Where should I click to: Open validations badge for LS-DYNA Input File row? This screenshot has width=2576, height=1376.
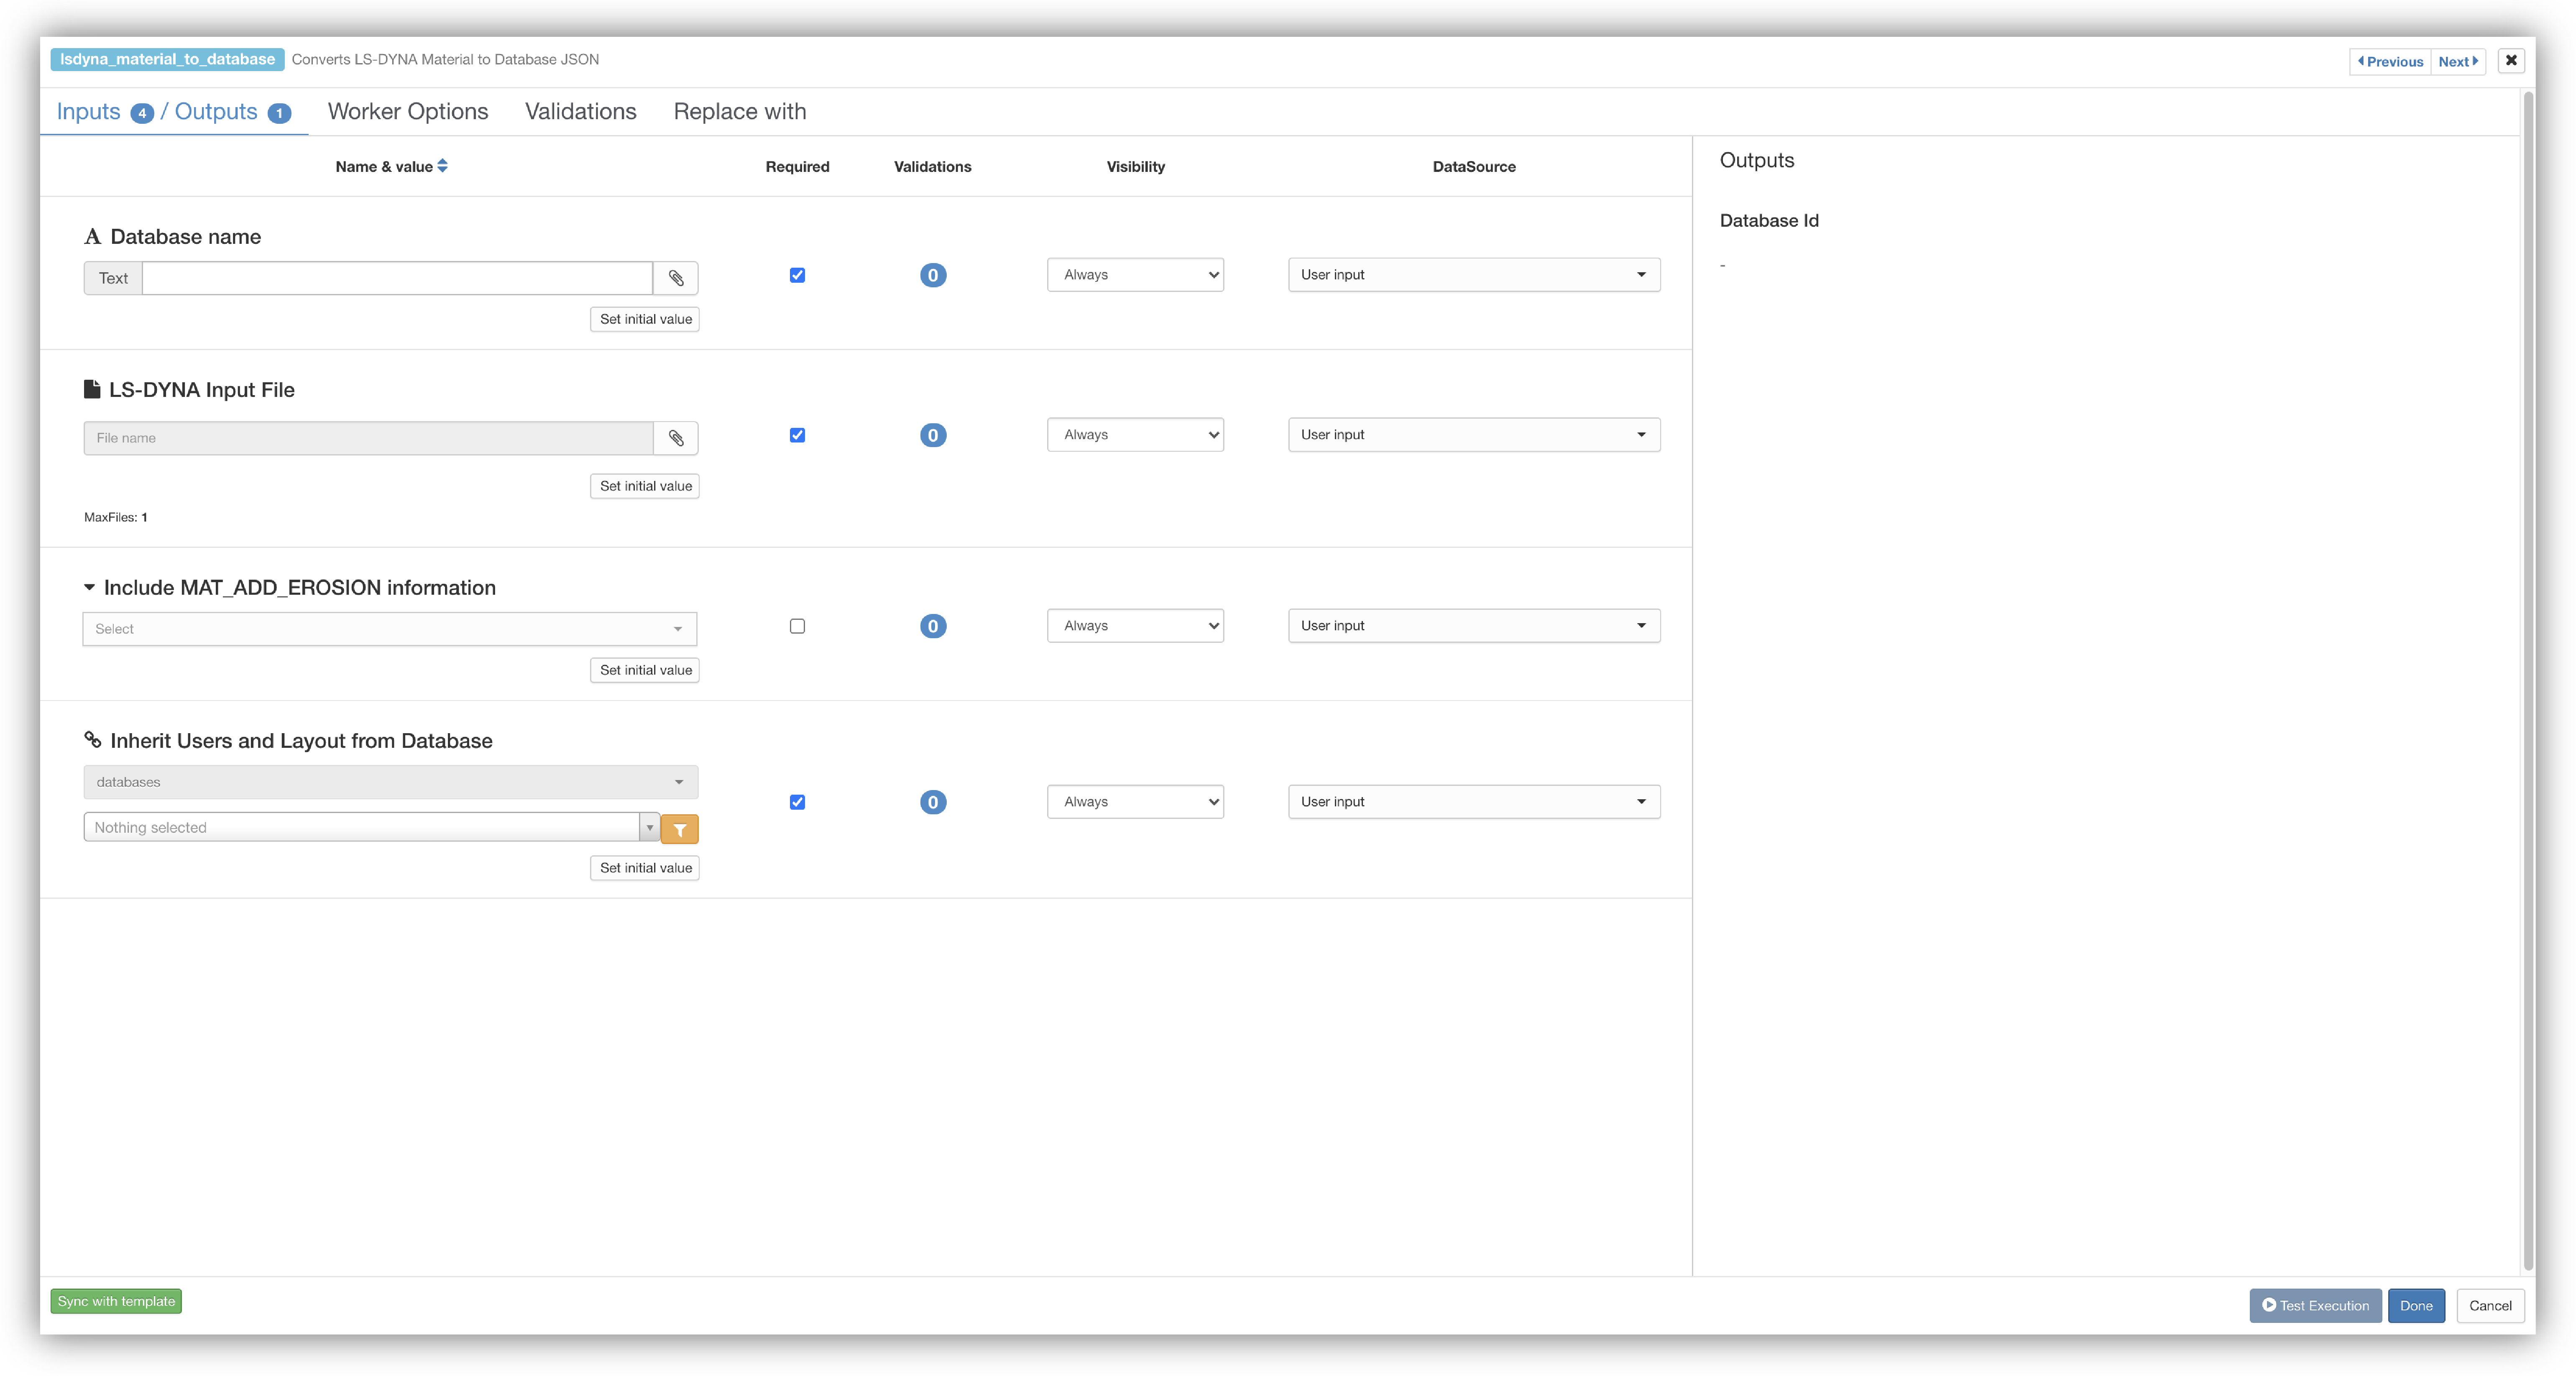click(933, 435)
